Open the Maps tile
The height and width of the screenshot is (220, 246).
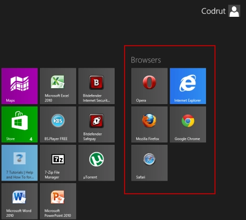(19, 86)
